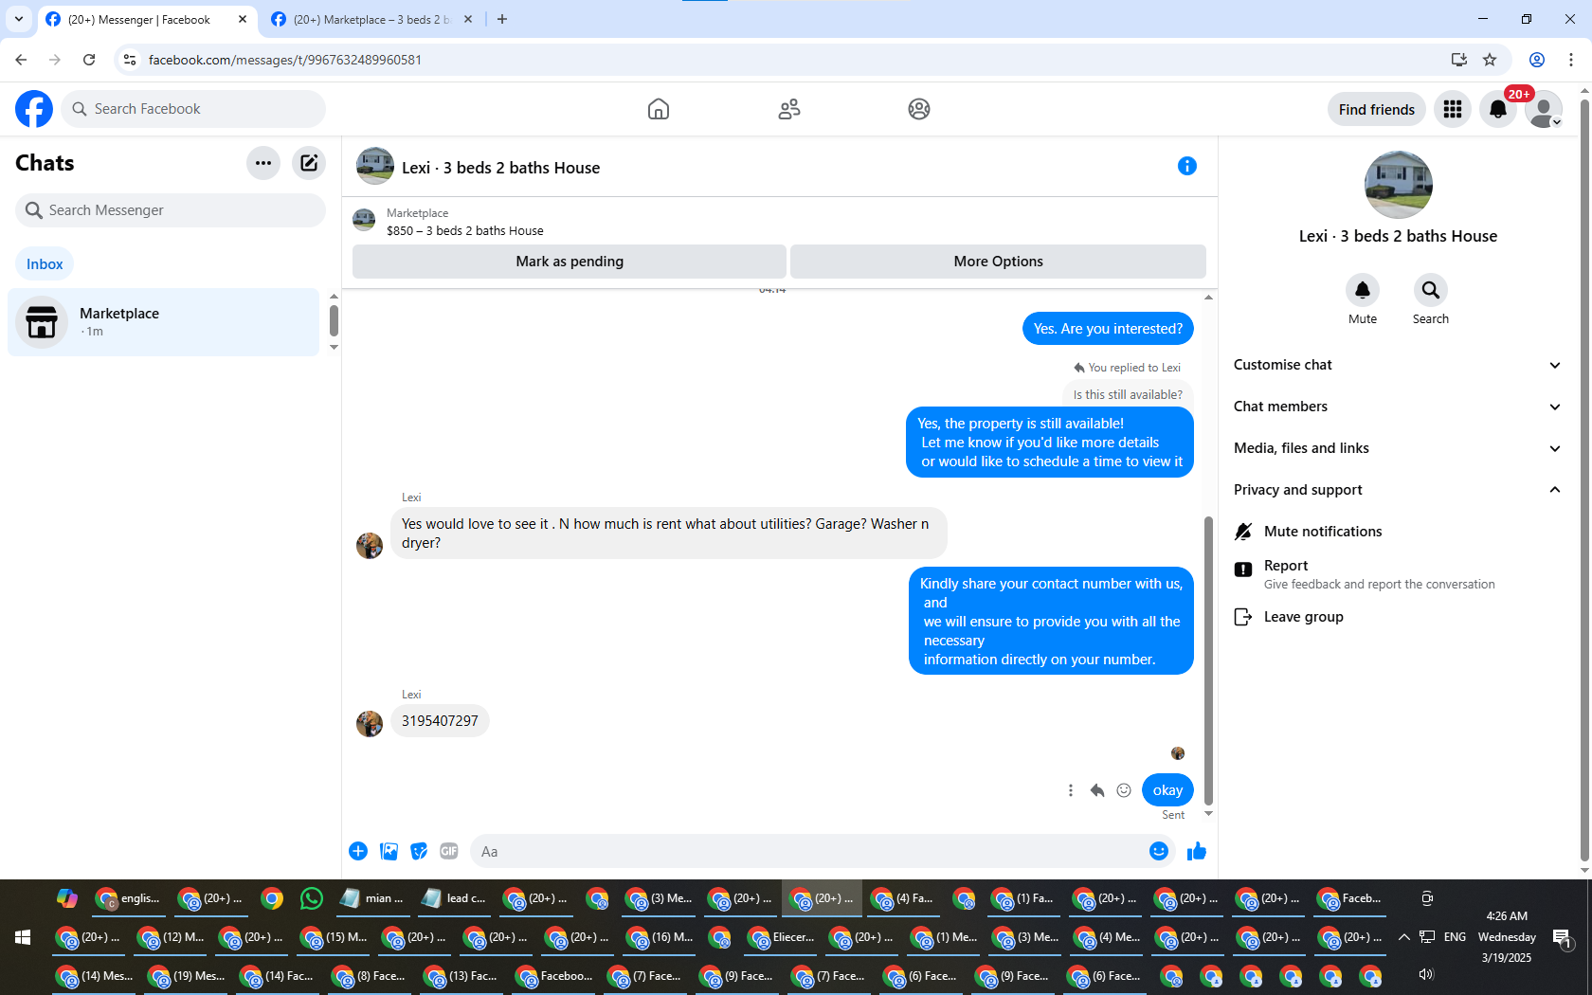View site information icon in address bar
The image size is (1592, 995).
[x=130, y=60]
